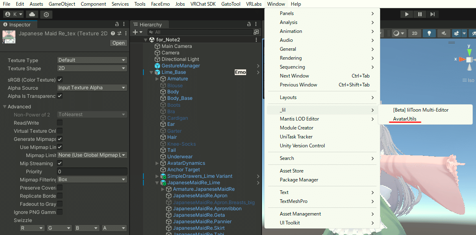Open the scene effects dropdown arrow
Screen dimensions: 476x235
[x=464, y=33]
